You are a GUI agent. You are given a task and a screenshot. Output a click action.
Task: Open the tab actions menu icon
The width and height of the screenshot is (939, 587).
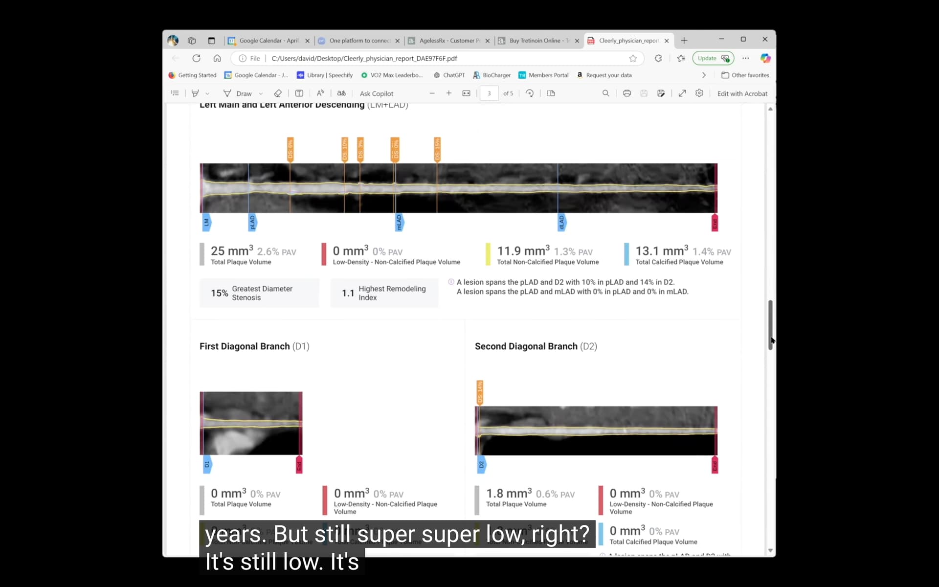[x=211, y=41]
